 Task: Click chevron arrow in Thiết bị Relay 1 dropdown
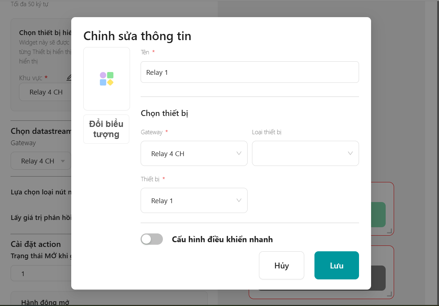pyautogui.click(x=239, y=201)
